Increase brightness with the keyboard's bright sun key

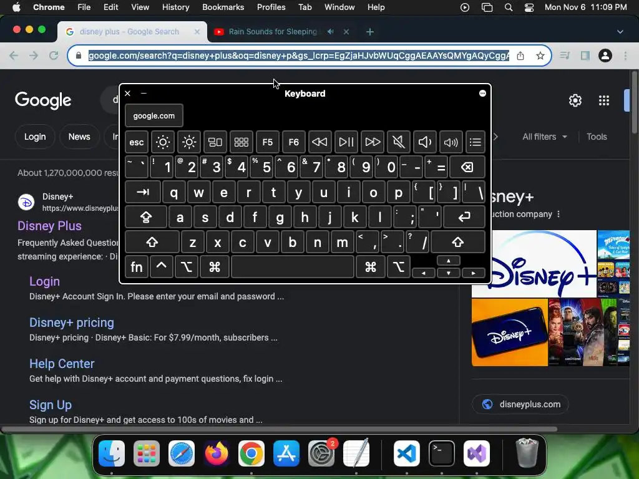pyautogui.click(x=189, y=142)
